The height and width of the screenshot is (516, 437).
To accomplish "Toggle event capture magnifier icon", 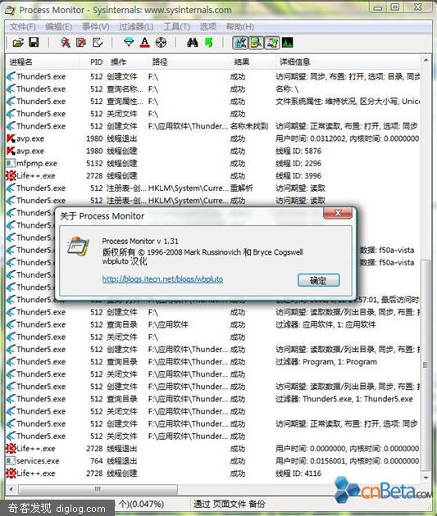I will coord(66,43).
